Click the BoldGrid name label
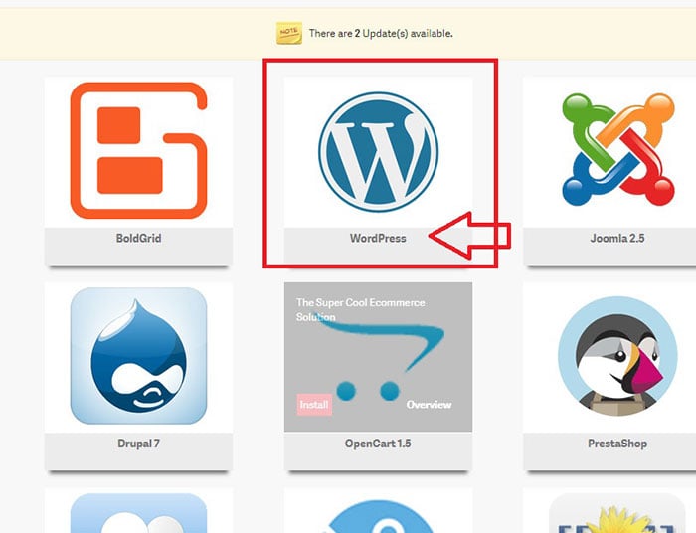Screen dimensions: 696x533 pyautogui.click(x=138, y=239)
